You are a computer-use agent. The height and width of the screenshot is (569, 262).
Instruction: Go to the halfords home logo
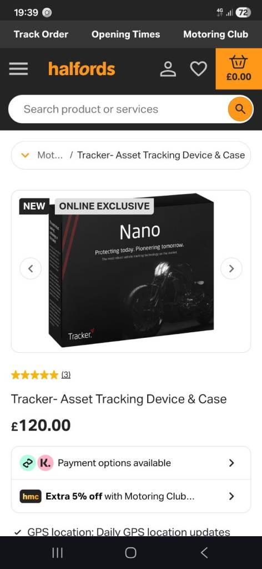tap(82, 69)
